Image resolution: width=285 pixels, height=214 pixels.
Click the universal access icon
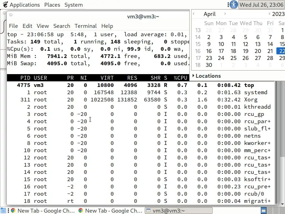coord(234,4)
